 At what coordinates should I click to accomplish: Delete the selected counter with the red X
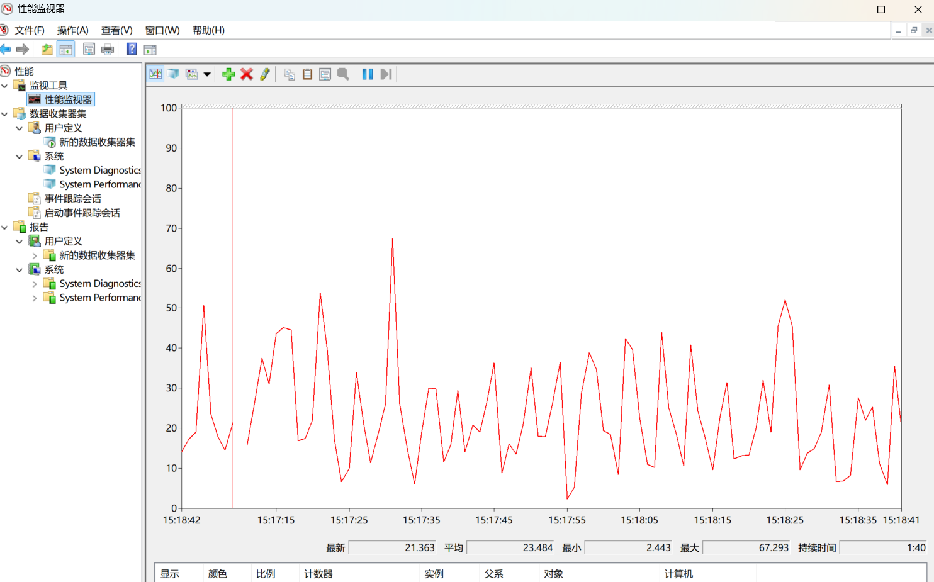(x=247, y=74)
